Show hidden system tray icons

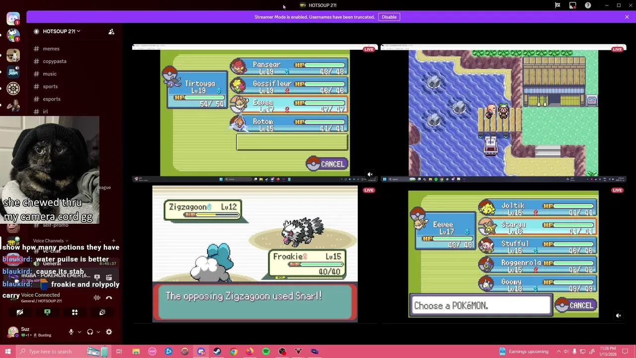click(558, 352)
